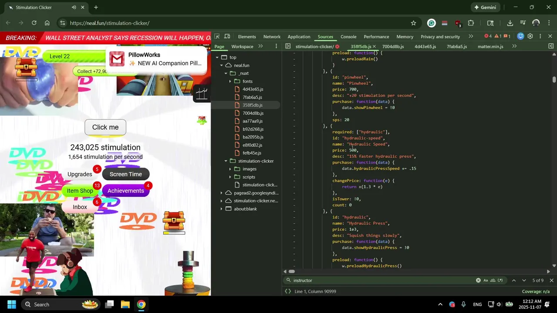The image size is (557, 313).
Task: Expand the about:blank node
Action: (221, 209)
